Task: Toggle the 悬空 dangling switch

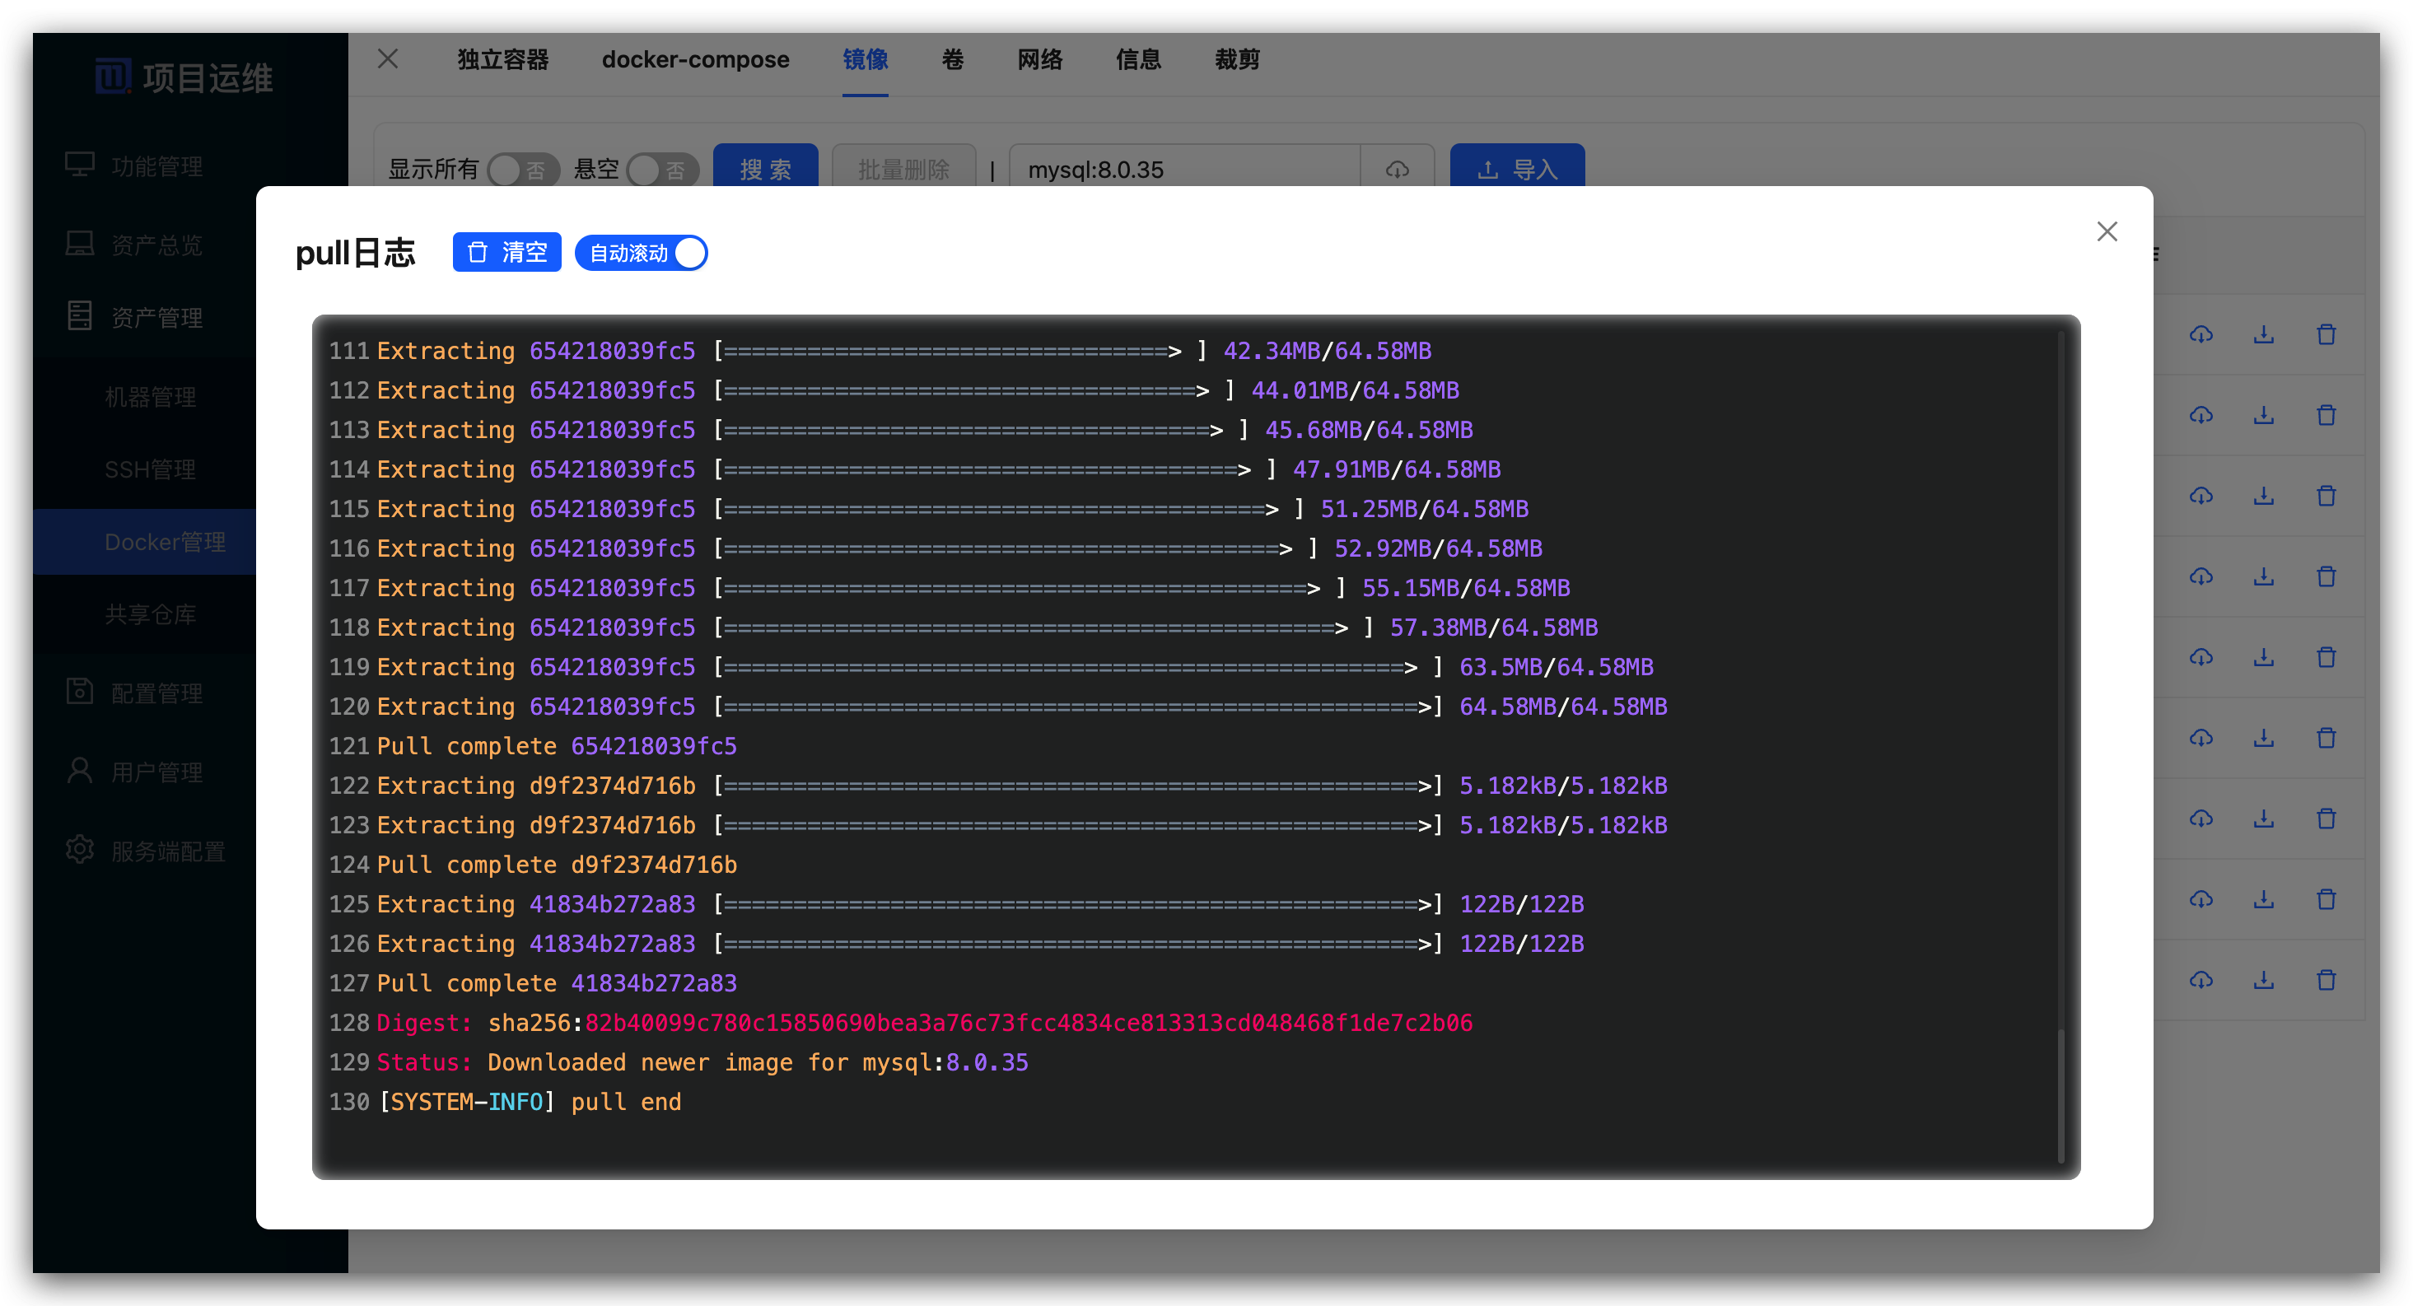Action: pos(662,170)
